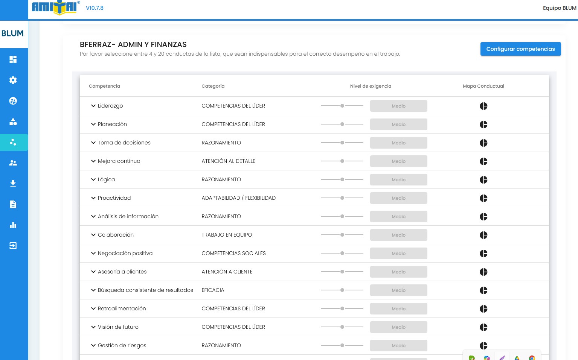The width and height of the screenshot is (578, 360).
Task: Expand the Liderazgo competency row
Action: 93,106
